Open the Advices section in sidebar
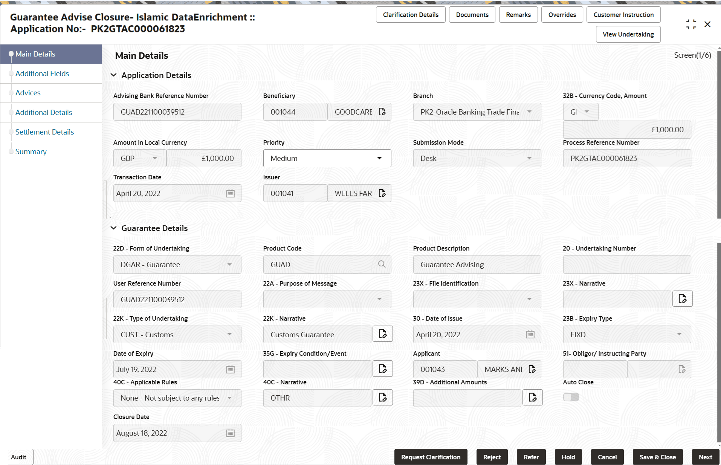Screen dimensions: 721x465 coord(28,93)
